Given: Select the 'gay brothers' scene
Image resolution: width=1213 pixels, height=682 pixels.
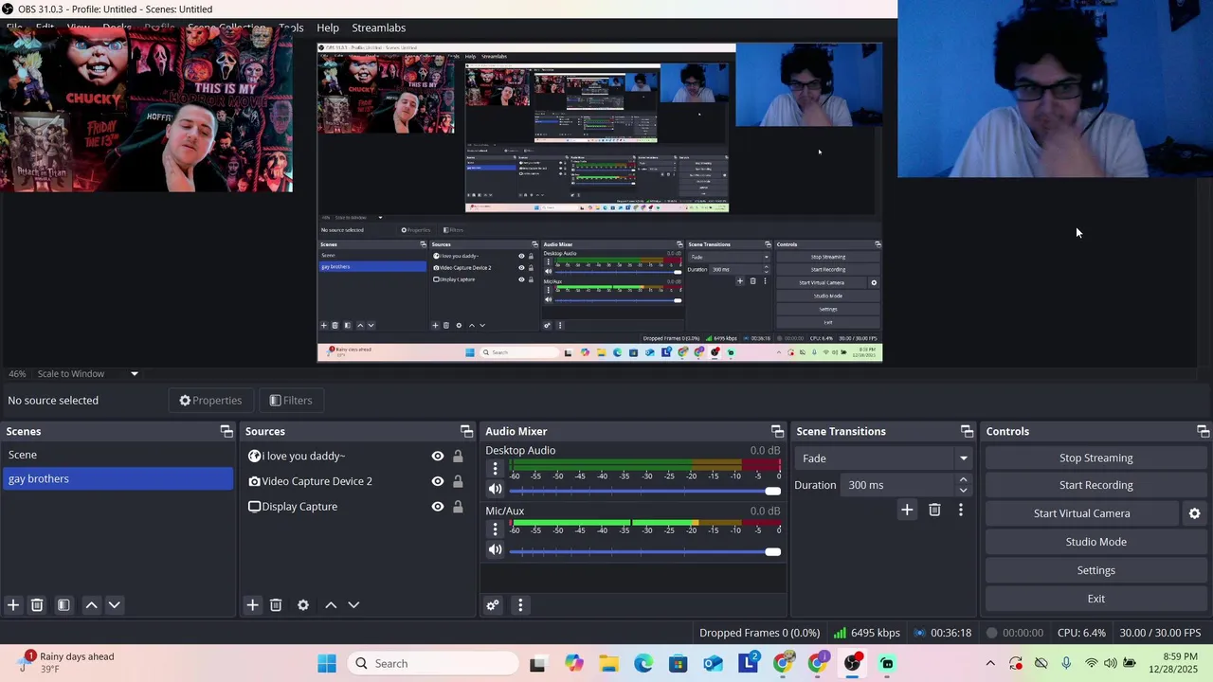Looking at the screenshot, I should tap(118, 478).
